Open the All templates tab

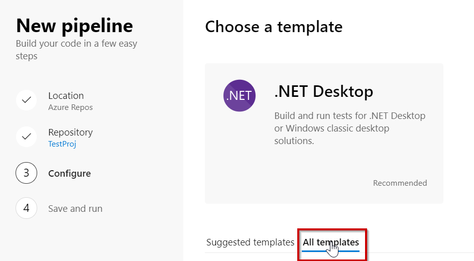point(331,242)
